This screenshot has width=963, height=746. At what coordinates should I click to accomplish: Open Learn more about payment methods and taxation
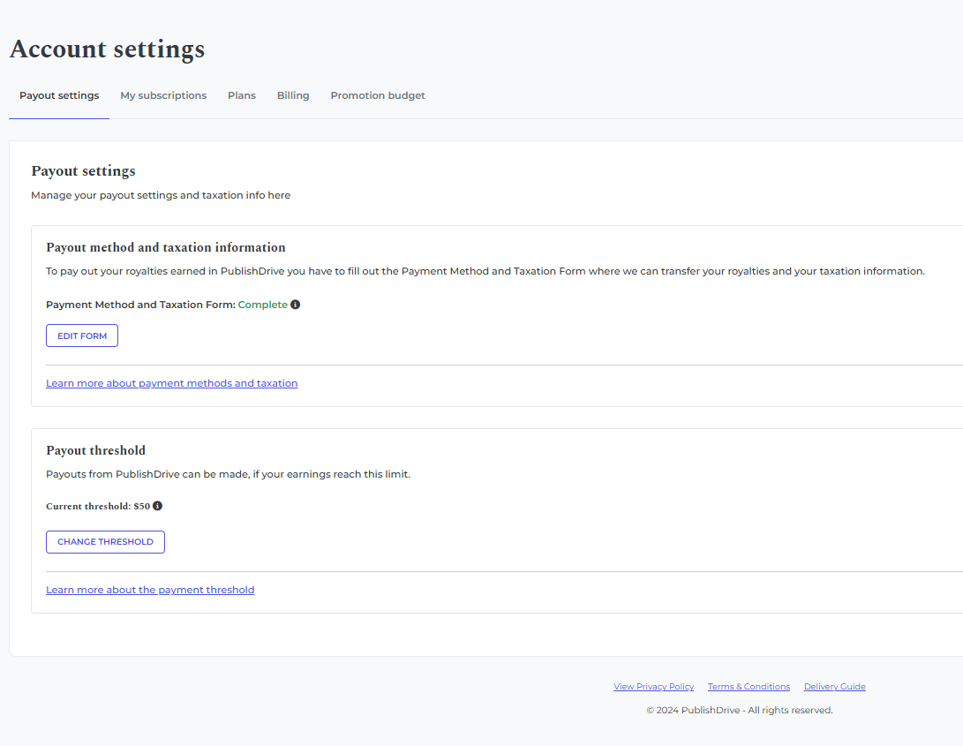coord(171,383)
